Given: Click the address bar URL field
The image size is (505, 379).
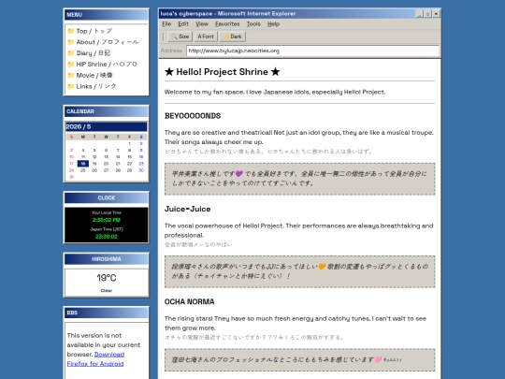Looking at the screenshot, I should tap(312, 51).
